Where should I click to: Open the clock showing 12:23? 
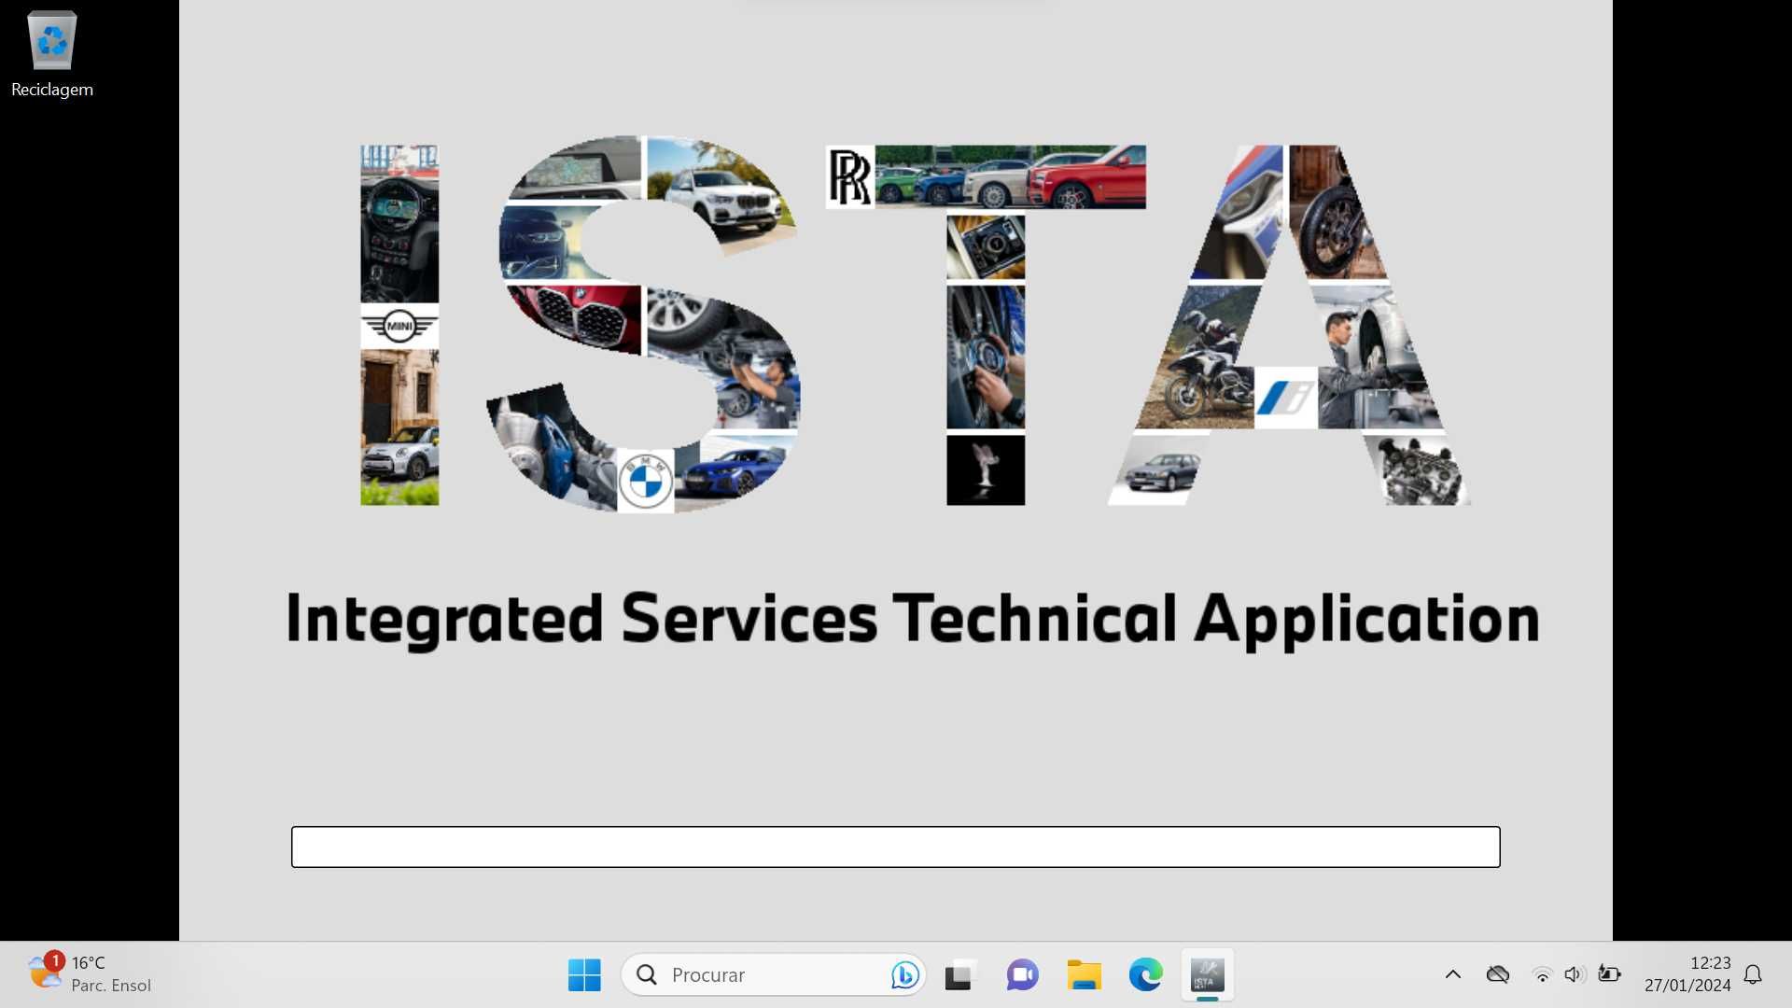tap(1711, 963)
